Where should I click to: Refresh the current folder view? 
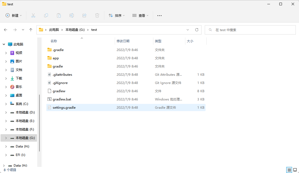197,30
